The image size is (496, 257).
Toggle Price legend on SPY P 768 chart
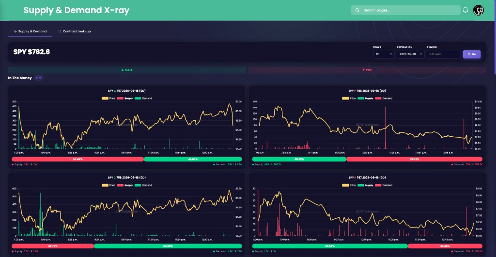[x=349, y=99]
